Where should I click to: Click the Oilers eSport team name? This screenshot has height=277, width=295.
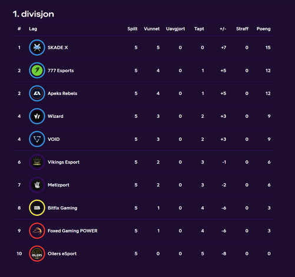[x=62, y=253]
